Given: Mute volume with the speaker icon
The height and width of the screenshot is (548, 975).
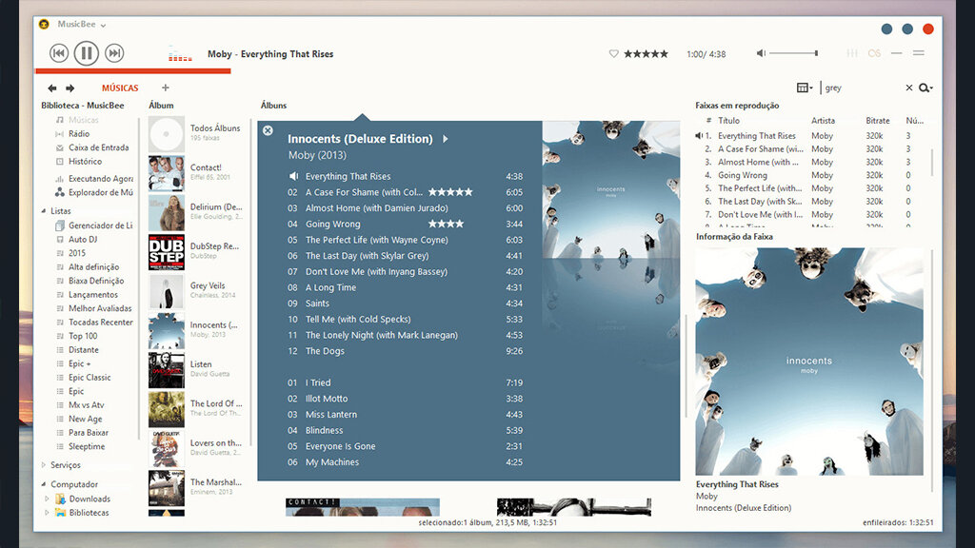Looking at the screenshot, I should click(x=761, y=53).
